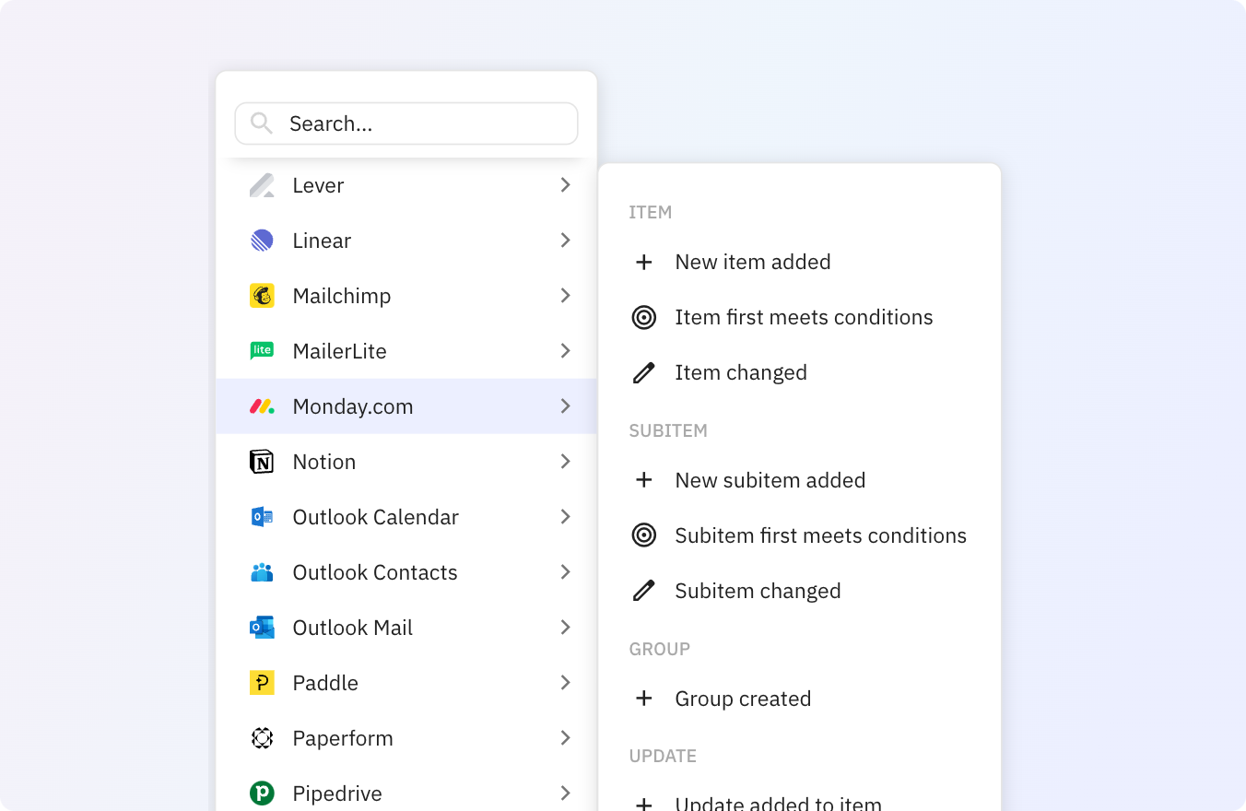1246x811 pixels.
Task: Open the Mailchimp integration entry
Action: coord(406,296)
